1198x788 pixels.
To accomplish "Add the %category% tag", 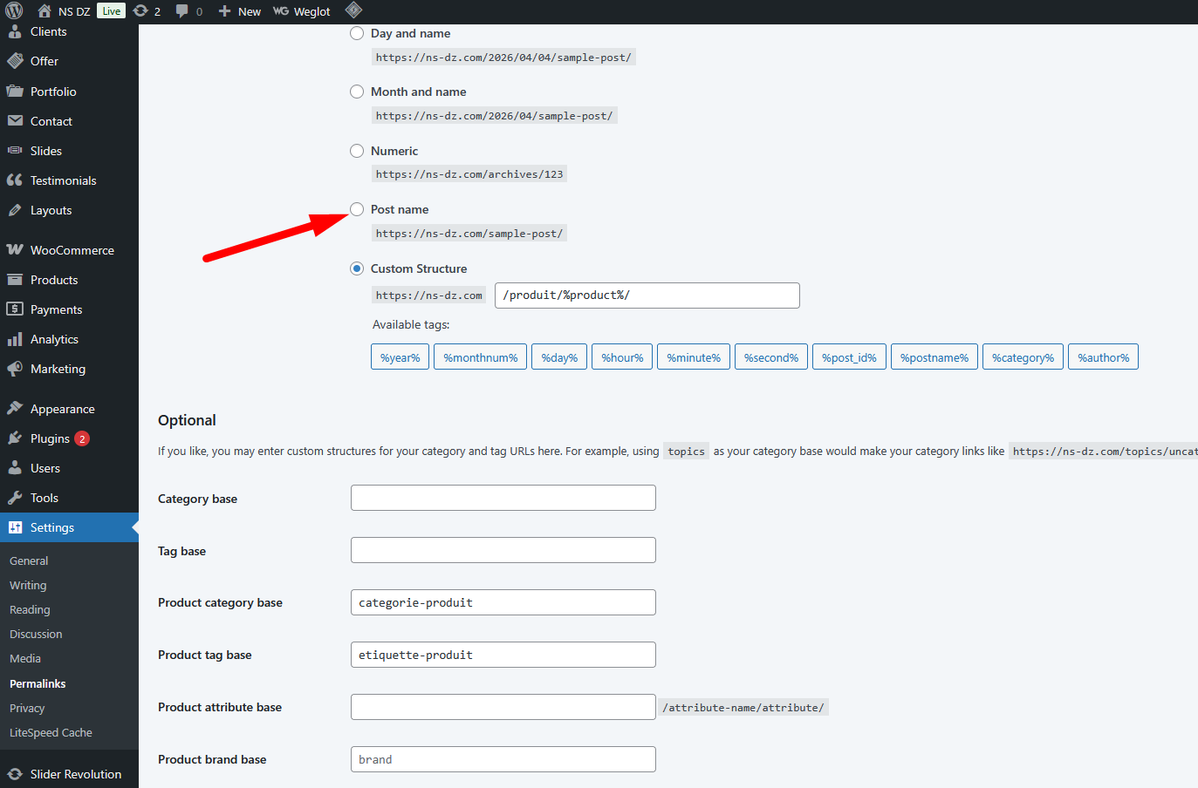I will click(x=1023, y=357).
